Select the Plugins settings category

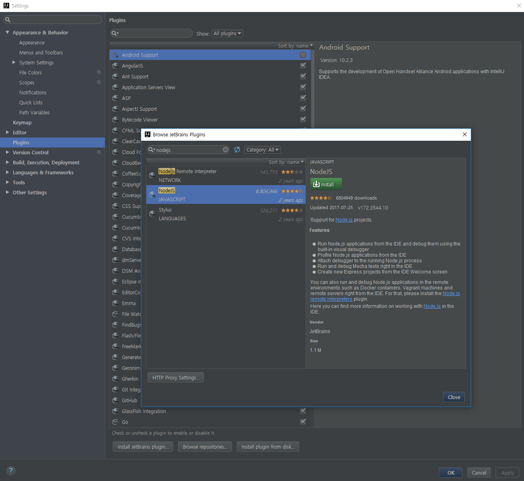(52, 142)
